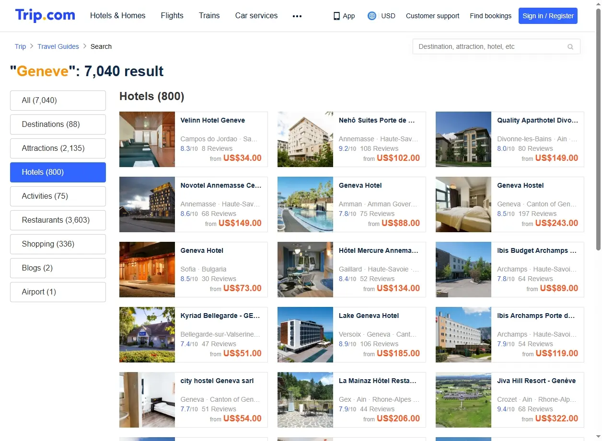This screenshot has width=602, height=441.
Task: Click the US$185.00 price
Action: (398, 353)
